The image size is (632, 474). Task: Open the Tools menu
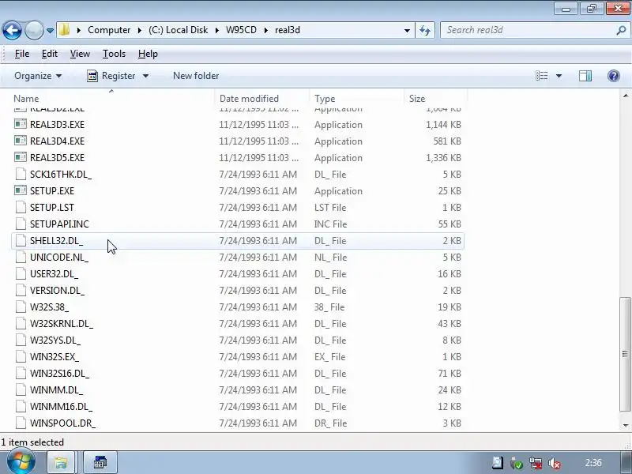[114, 54]
